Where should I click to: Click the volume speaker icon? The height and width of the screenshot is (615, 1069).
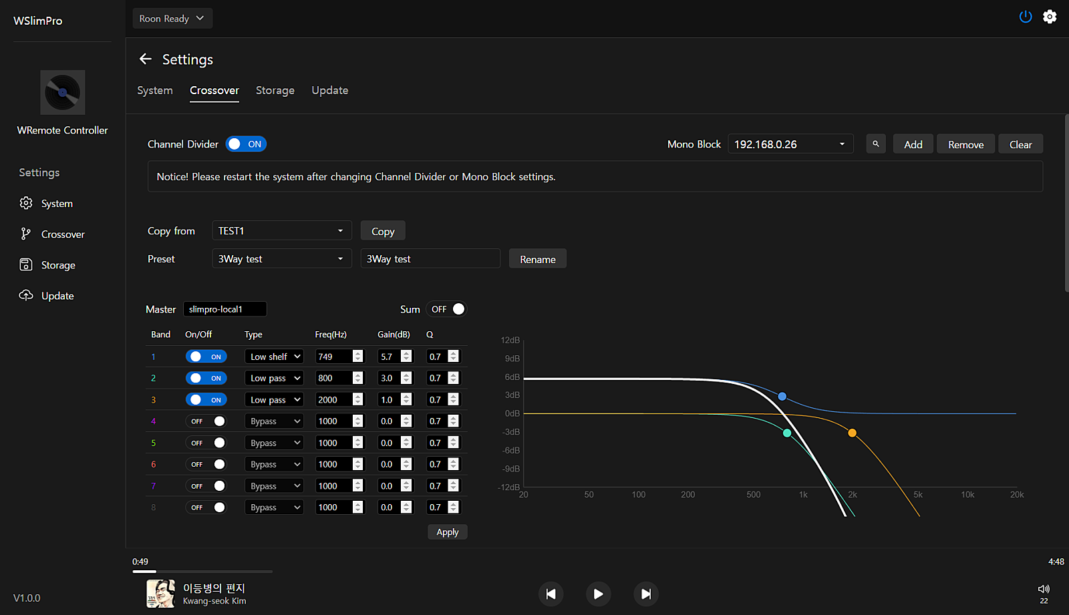[x=1044, y=589]
